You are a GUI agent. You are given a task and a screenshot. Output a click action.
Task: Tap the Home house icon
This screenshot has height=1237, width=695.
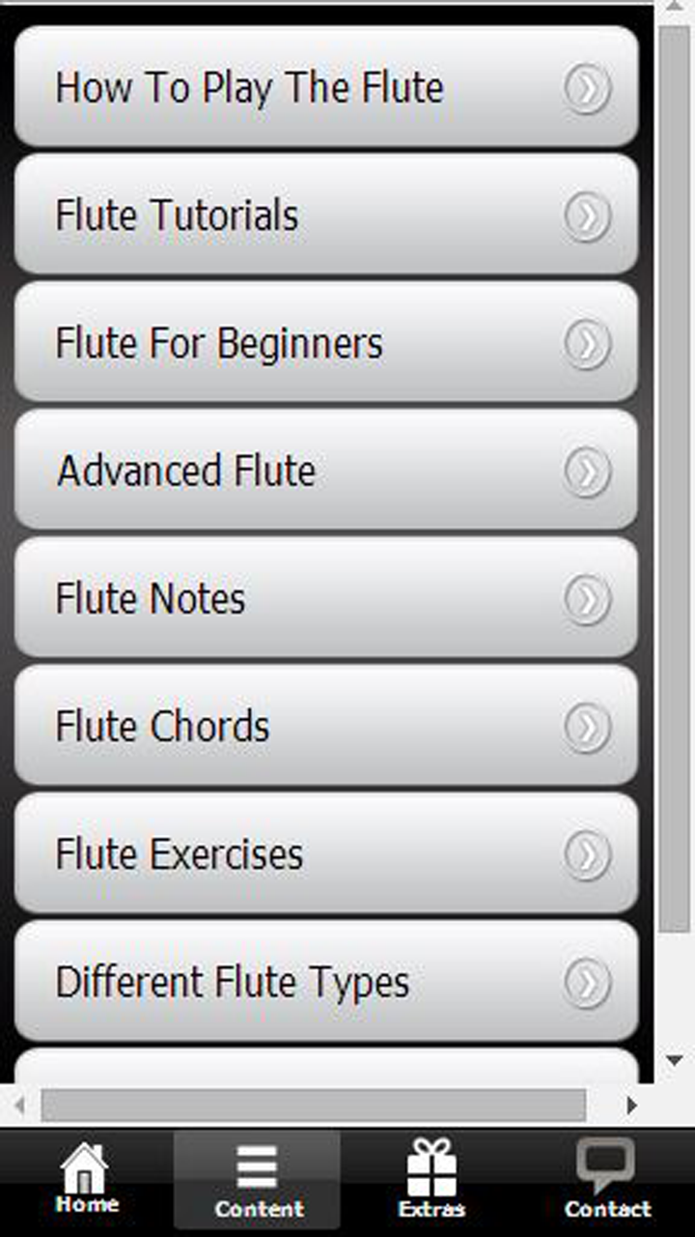click(x=86, y=1169)
